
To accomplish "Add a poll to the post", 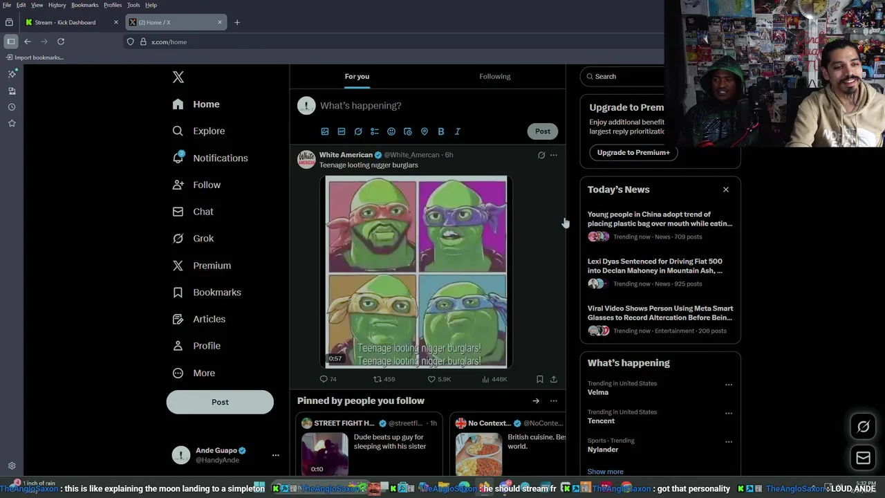I will pos(375,131).
